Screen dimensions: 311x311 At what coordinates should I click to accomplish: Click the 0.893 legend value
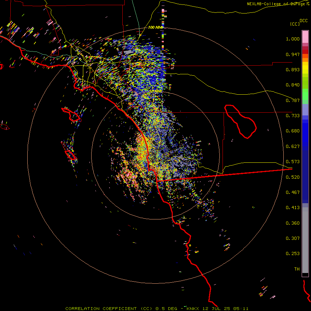(x=293, y=69)
